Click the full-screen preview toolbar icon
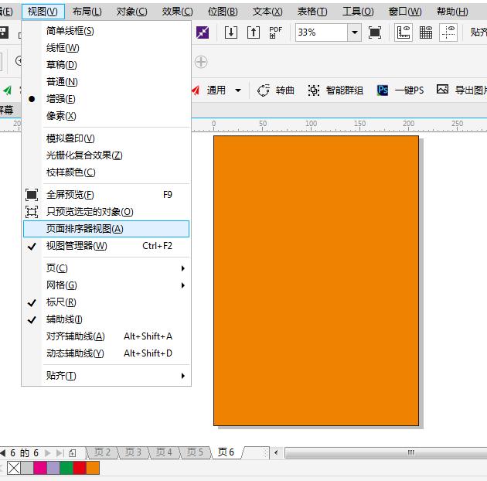The width and height of the screenshot is (487, 481). click(375, 32)
